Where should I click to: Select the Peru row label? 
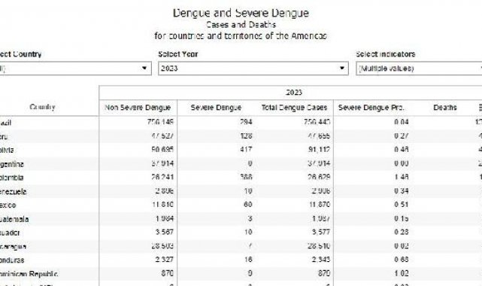[4, 136]
